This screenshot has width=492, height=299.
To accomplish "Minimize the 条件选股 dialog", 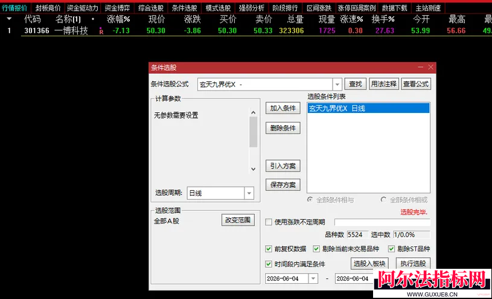I will coord(420,67).
